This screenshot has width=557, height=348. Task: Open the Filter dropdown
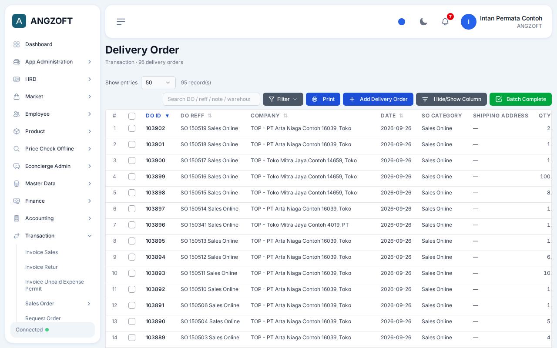[283, 99]
